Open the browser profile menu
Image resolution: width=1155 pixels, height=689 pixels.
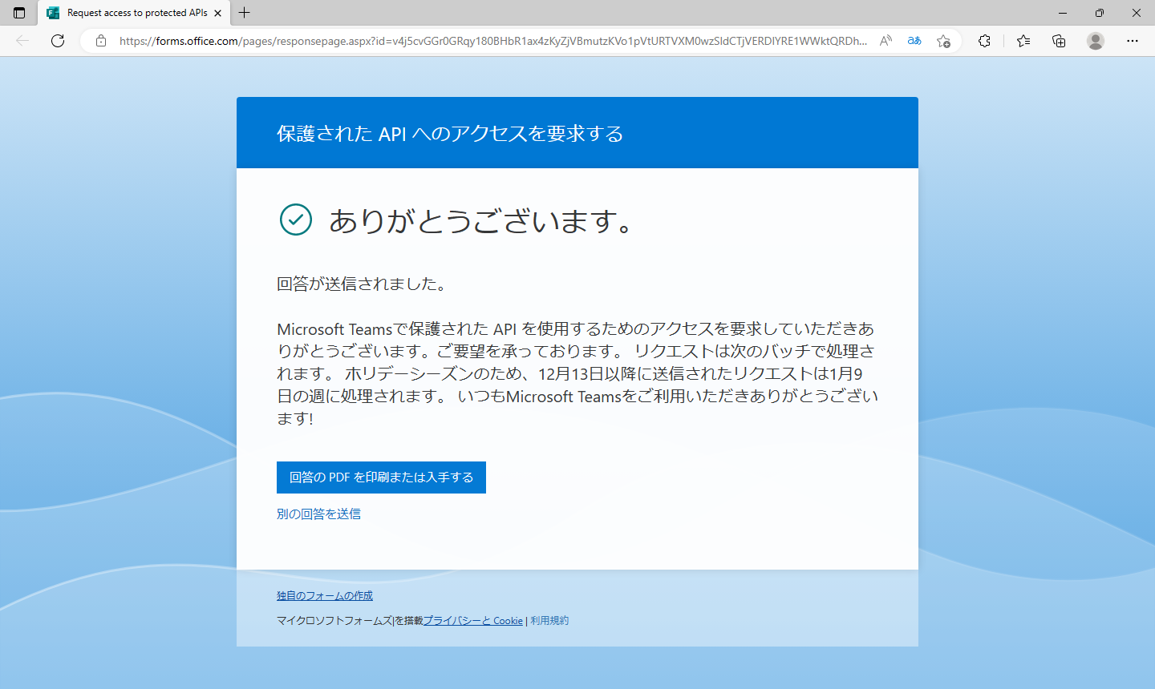1096,41
